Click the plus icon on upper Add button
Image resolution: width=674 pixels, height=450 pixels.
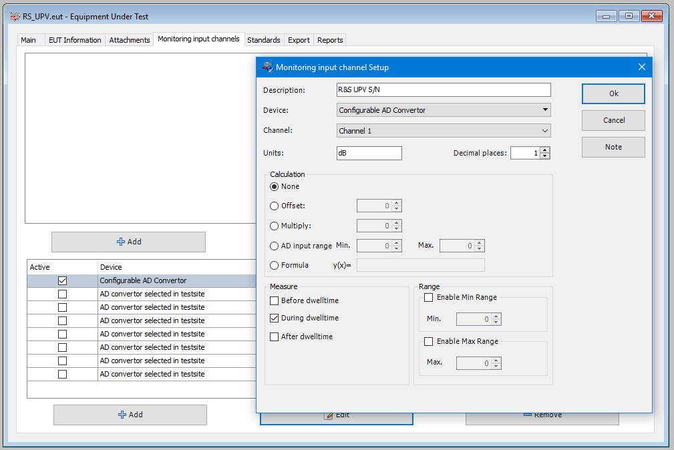(x=121, y=242)
